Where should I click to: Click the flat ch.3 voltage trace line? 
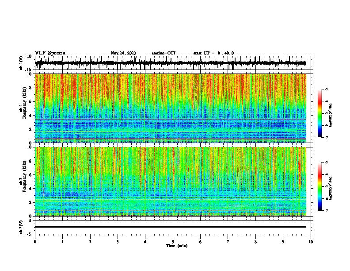tap(171, 227)
